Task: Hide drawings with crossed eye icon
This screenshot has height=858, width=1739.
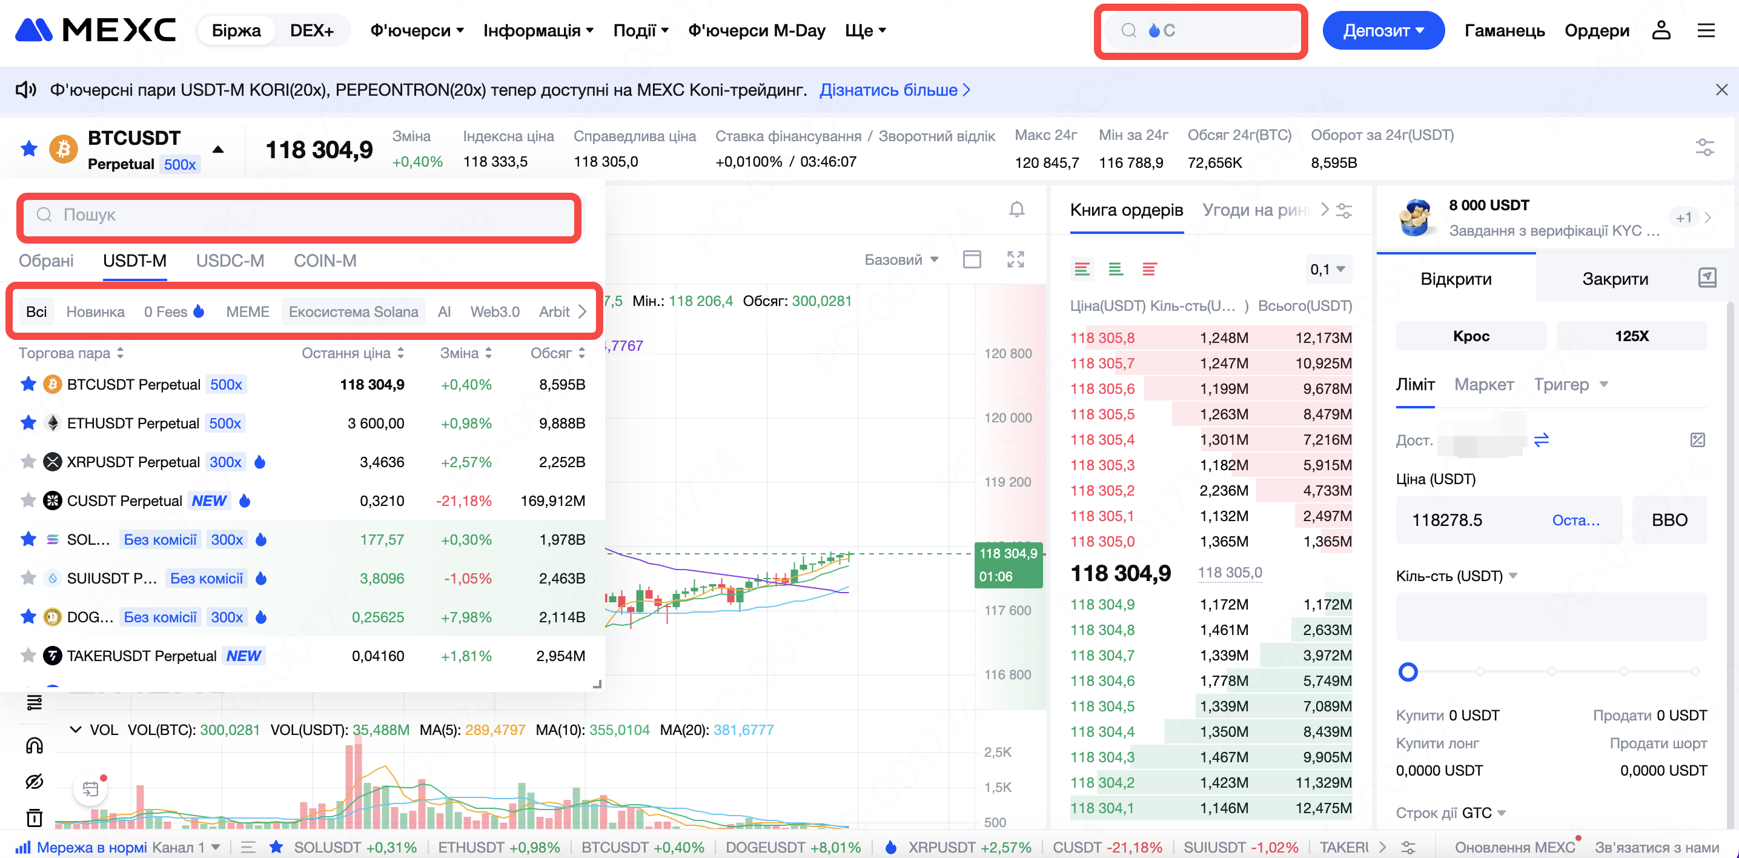Action: click(x=35, y=781)
